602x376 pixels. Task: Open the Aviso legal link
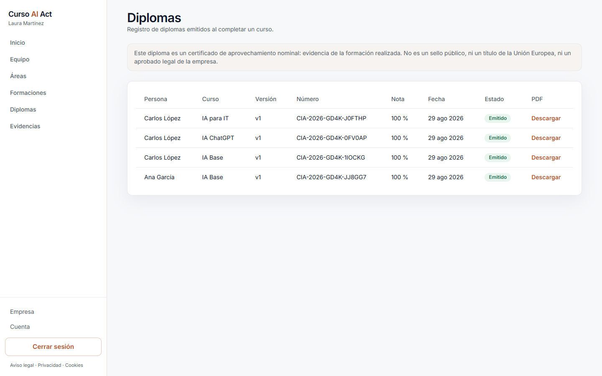(22, 365)
